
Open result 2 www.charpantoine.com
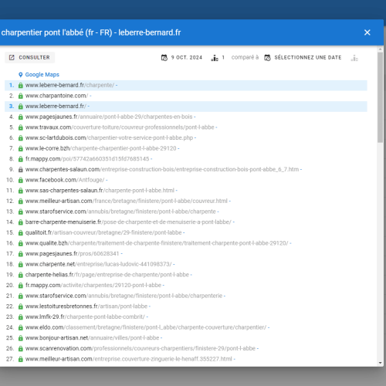(56, 96)
